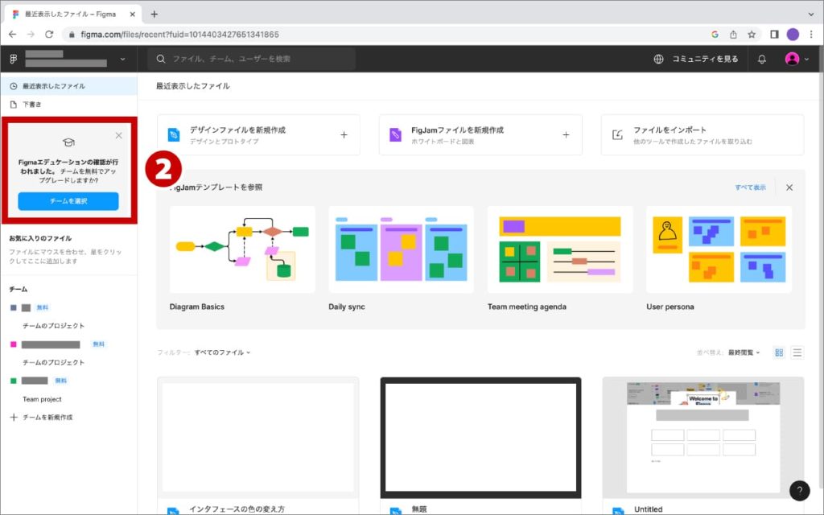Toggle the browser side panel

pyautogui.click(x=774, y=35)
